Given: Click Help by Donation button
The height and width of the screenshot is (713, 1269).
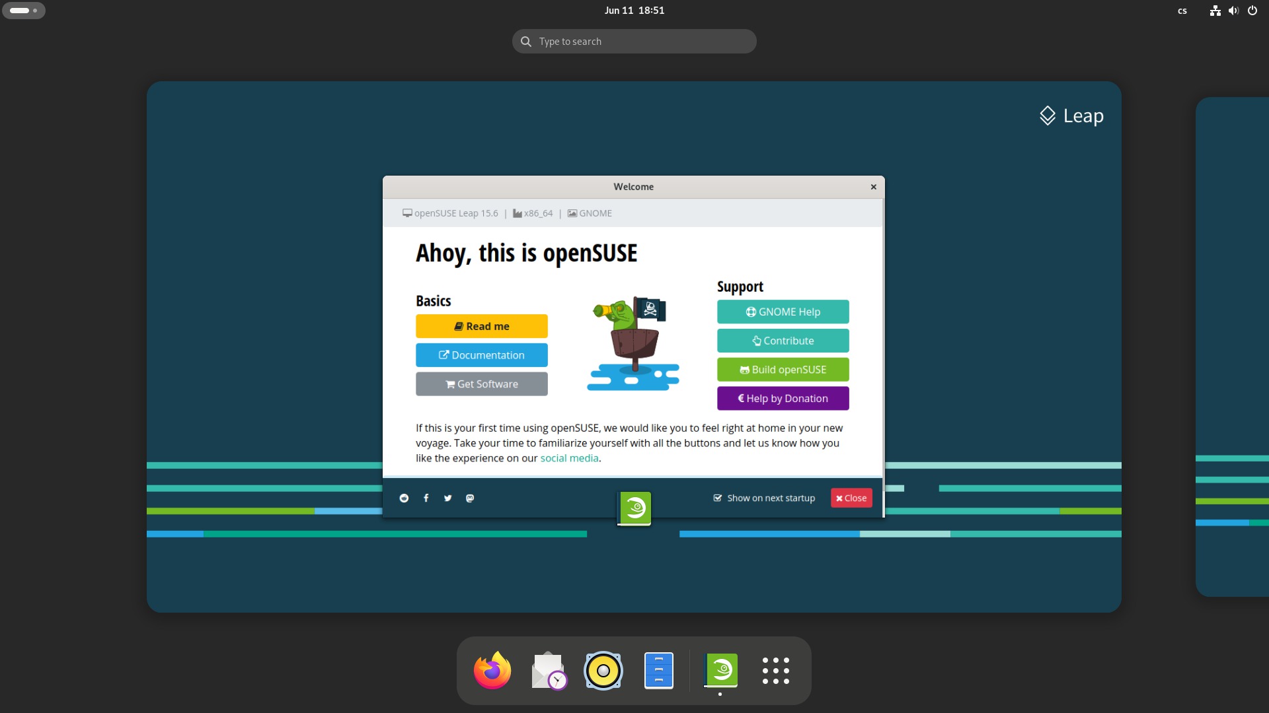Looking at the screenshot, I should [x=783, y=399].
